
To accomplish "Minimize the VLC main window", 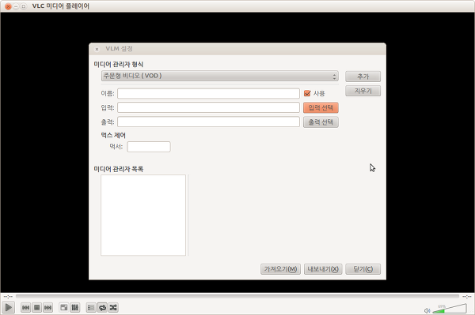I will click(x=16, y=6).
